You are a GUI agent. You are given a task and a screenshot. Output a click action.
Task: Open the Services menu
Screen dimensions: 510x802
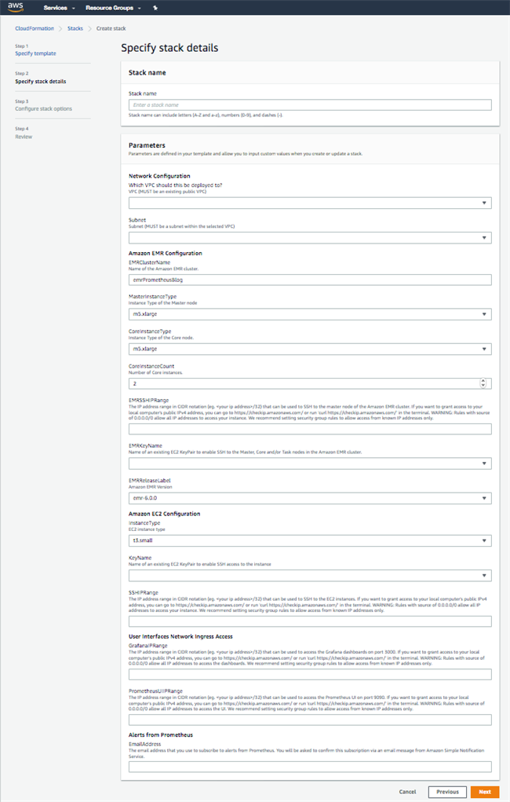(60, 8)
